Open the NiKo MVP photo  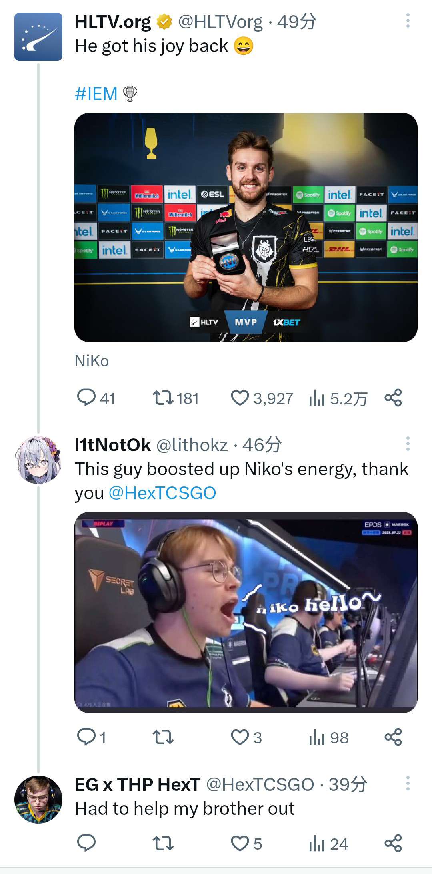tap(246, 227)
